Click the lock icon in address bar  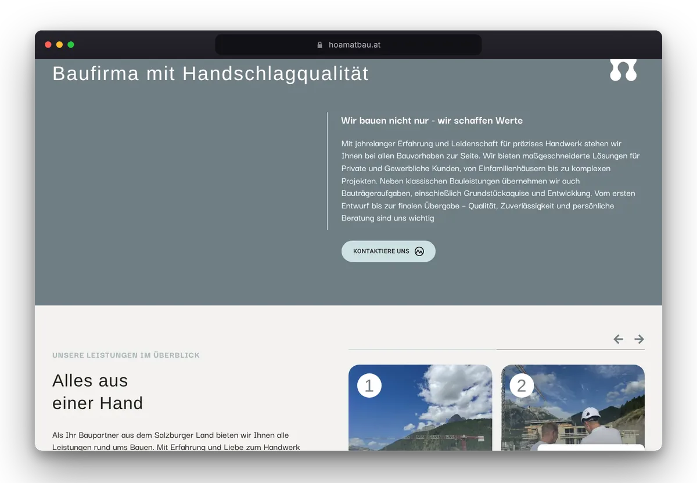319,45
